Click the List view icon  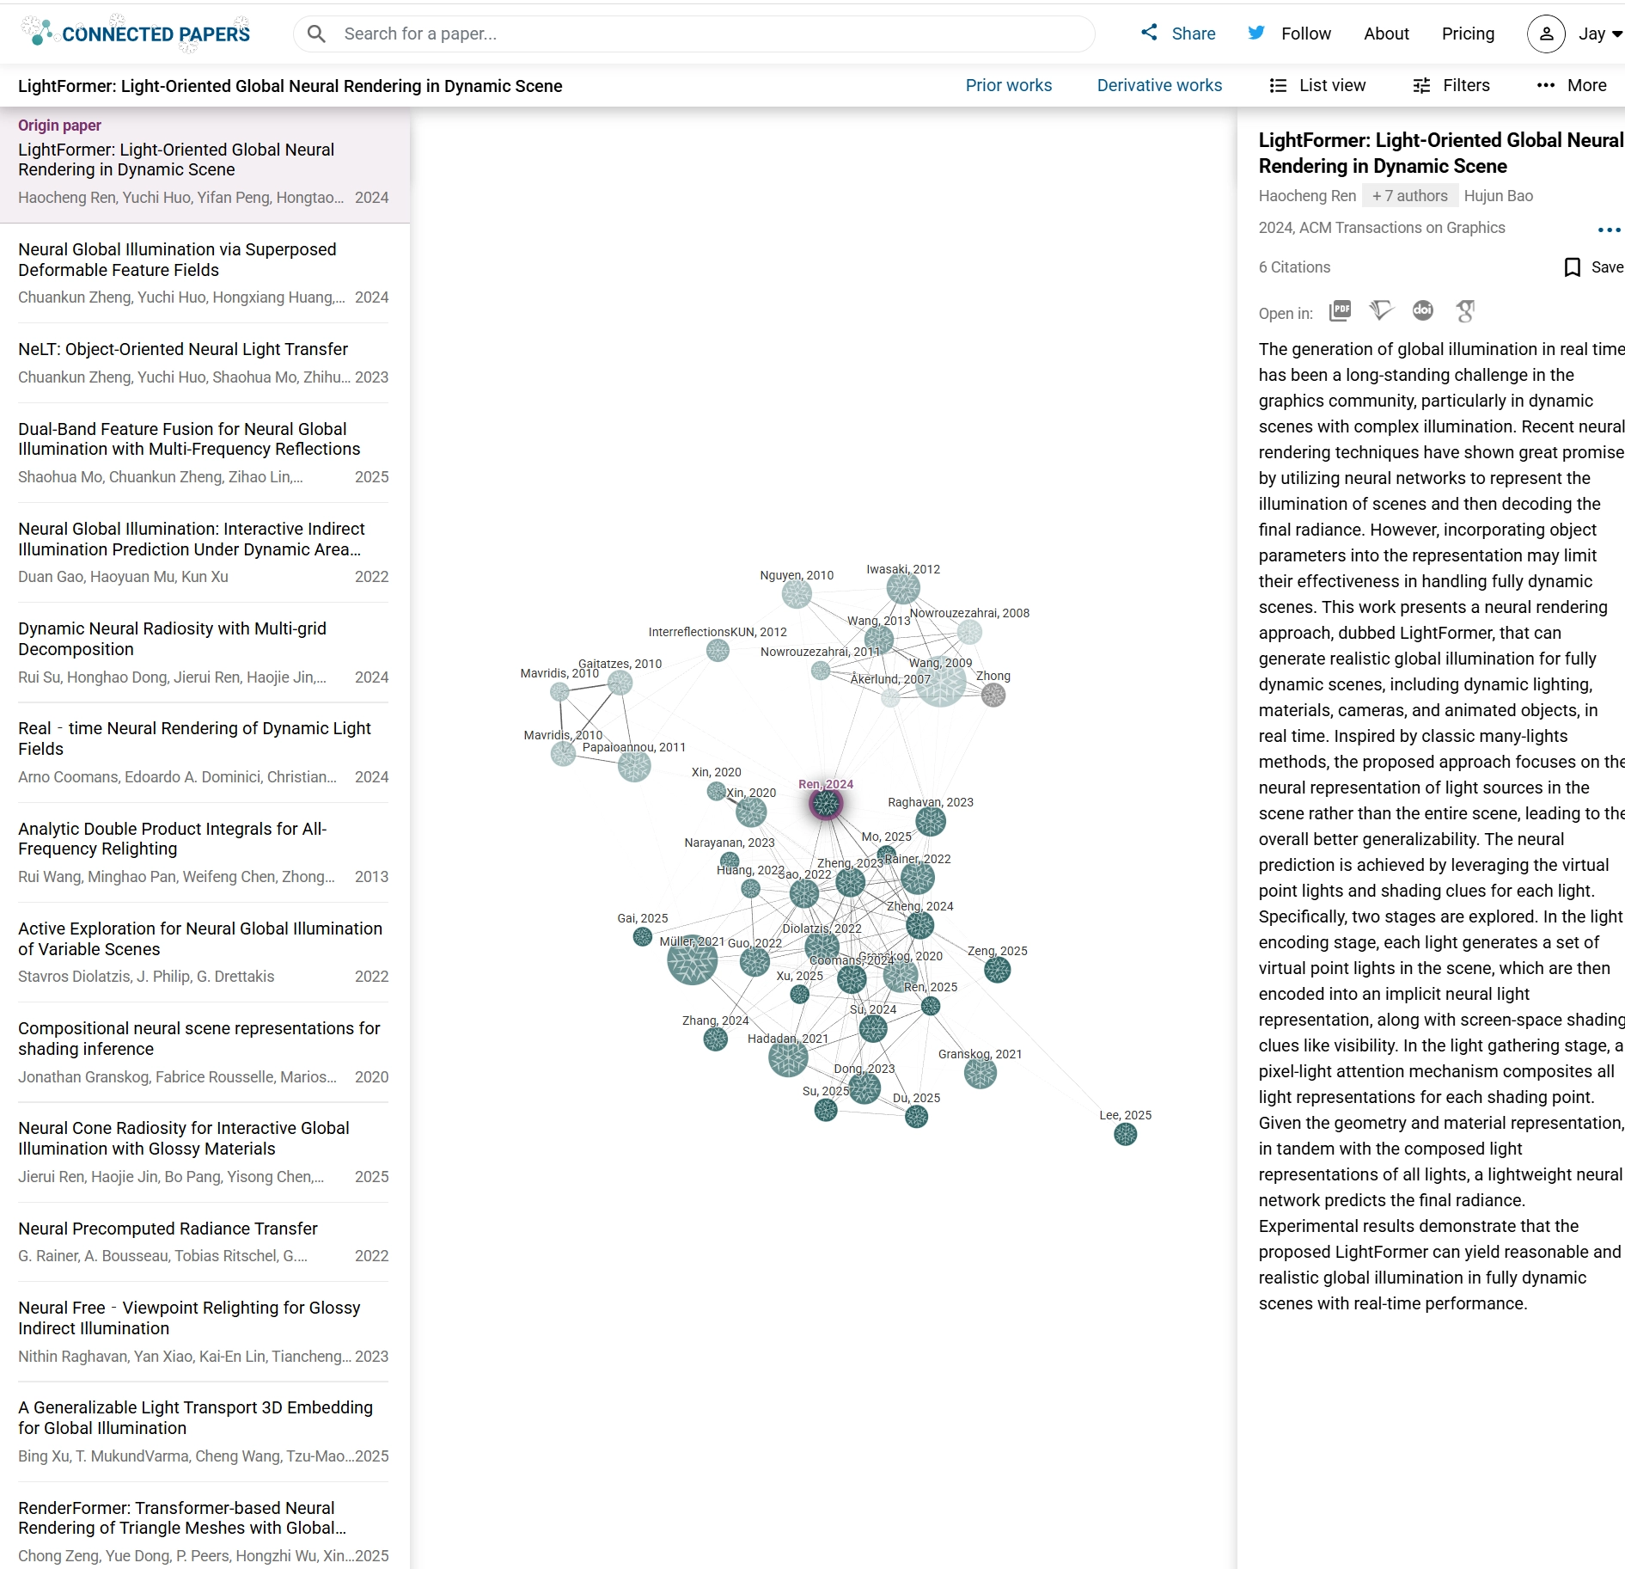(1278, 85)
